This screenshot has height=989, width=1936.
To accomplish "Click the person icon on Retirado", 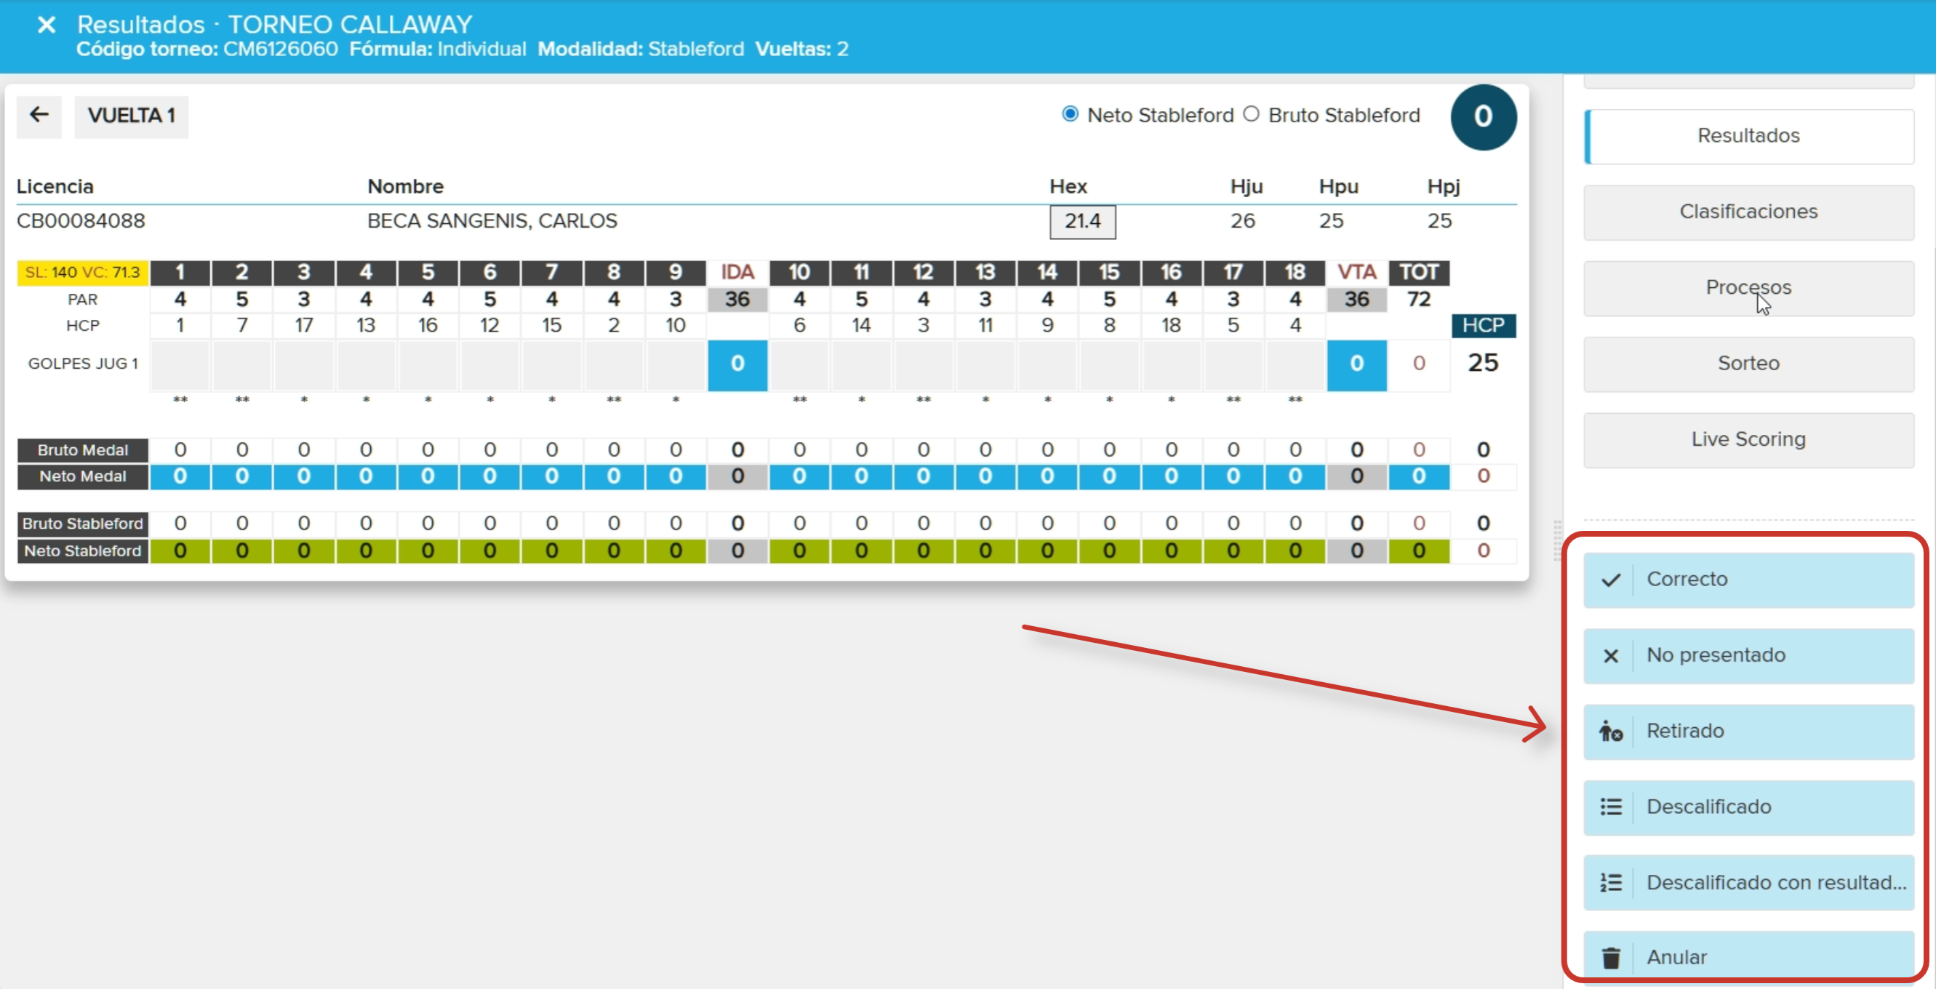I will (1611, 732).
